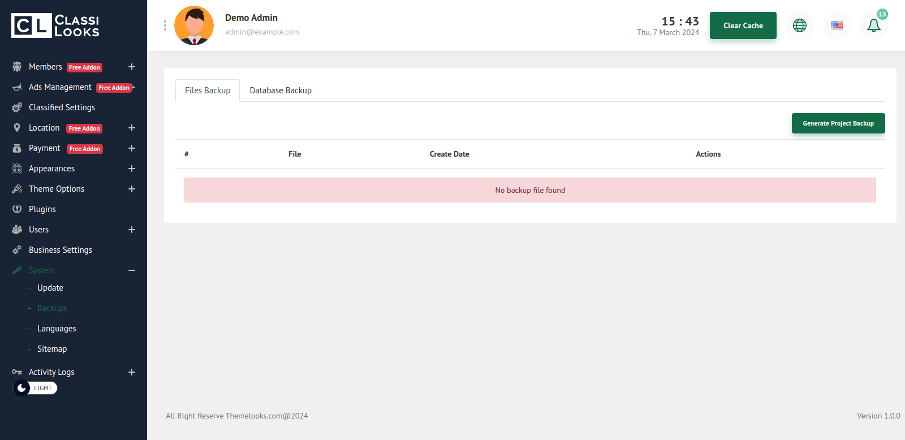Expand the Activity Logs submenu
The height and width of the screenshot is (440, 905).
131,372
